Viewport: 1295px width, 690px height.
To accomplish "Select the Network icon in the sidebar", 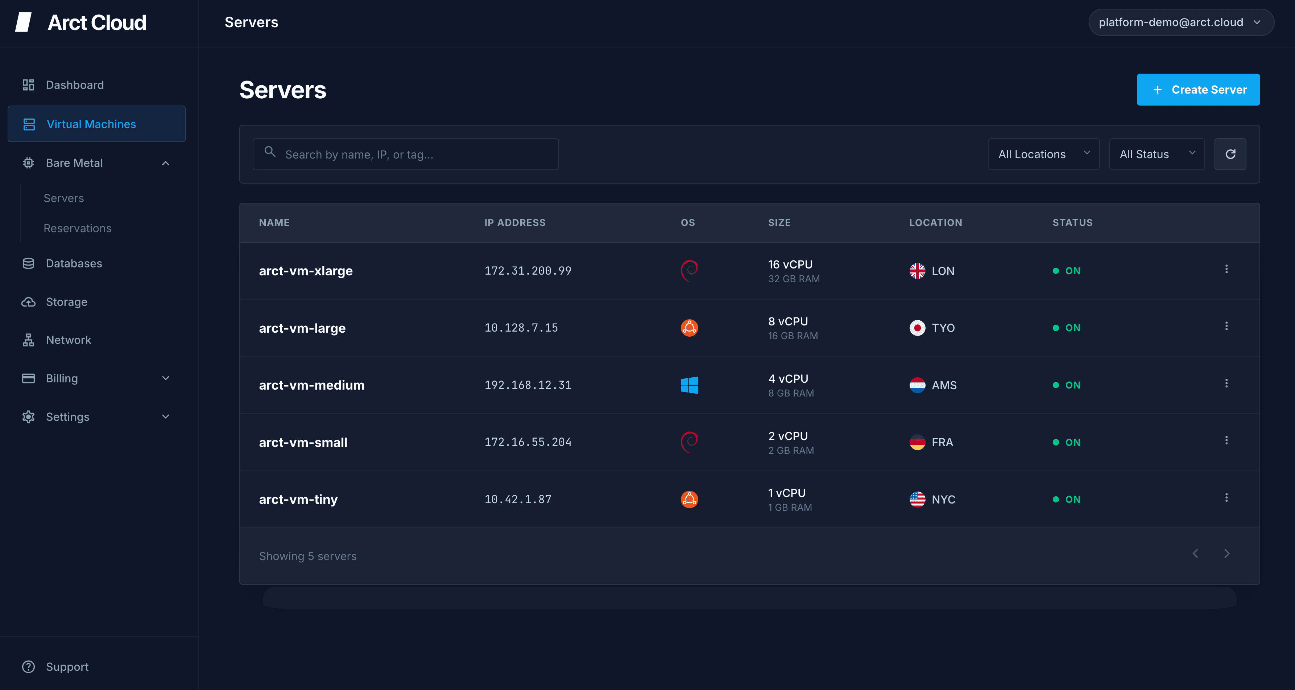I will point(28,340).
